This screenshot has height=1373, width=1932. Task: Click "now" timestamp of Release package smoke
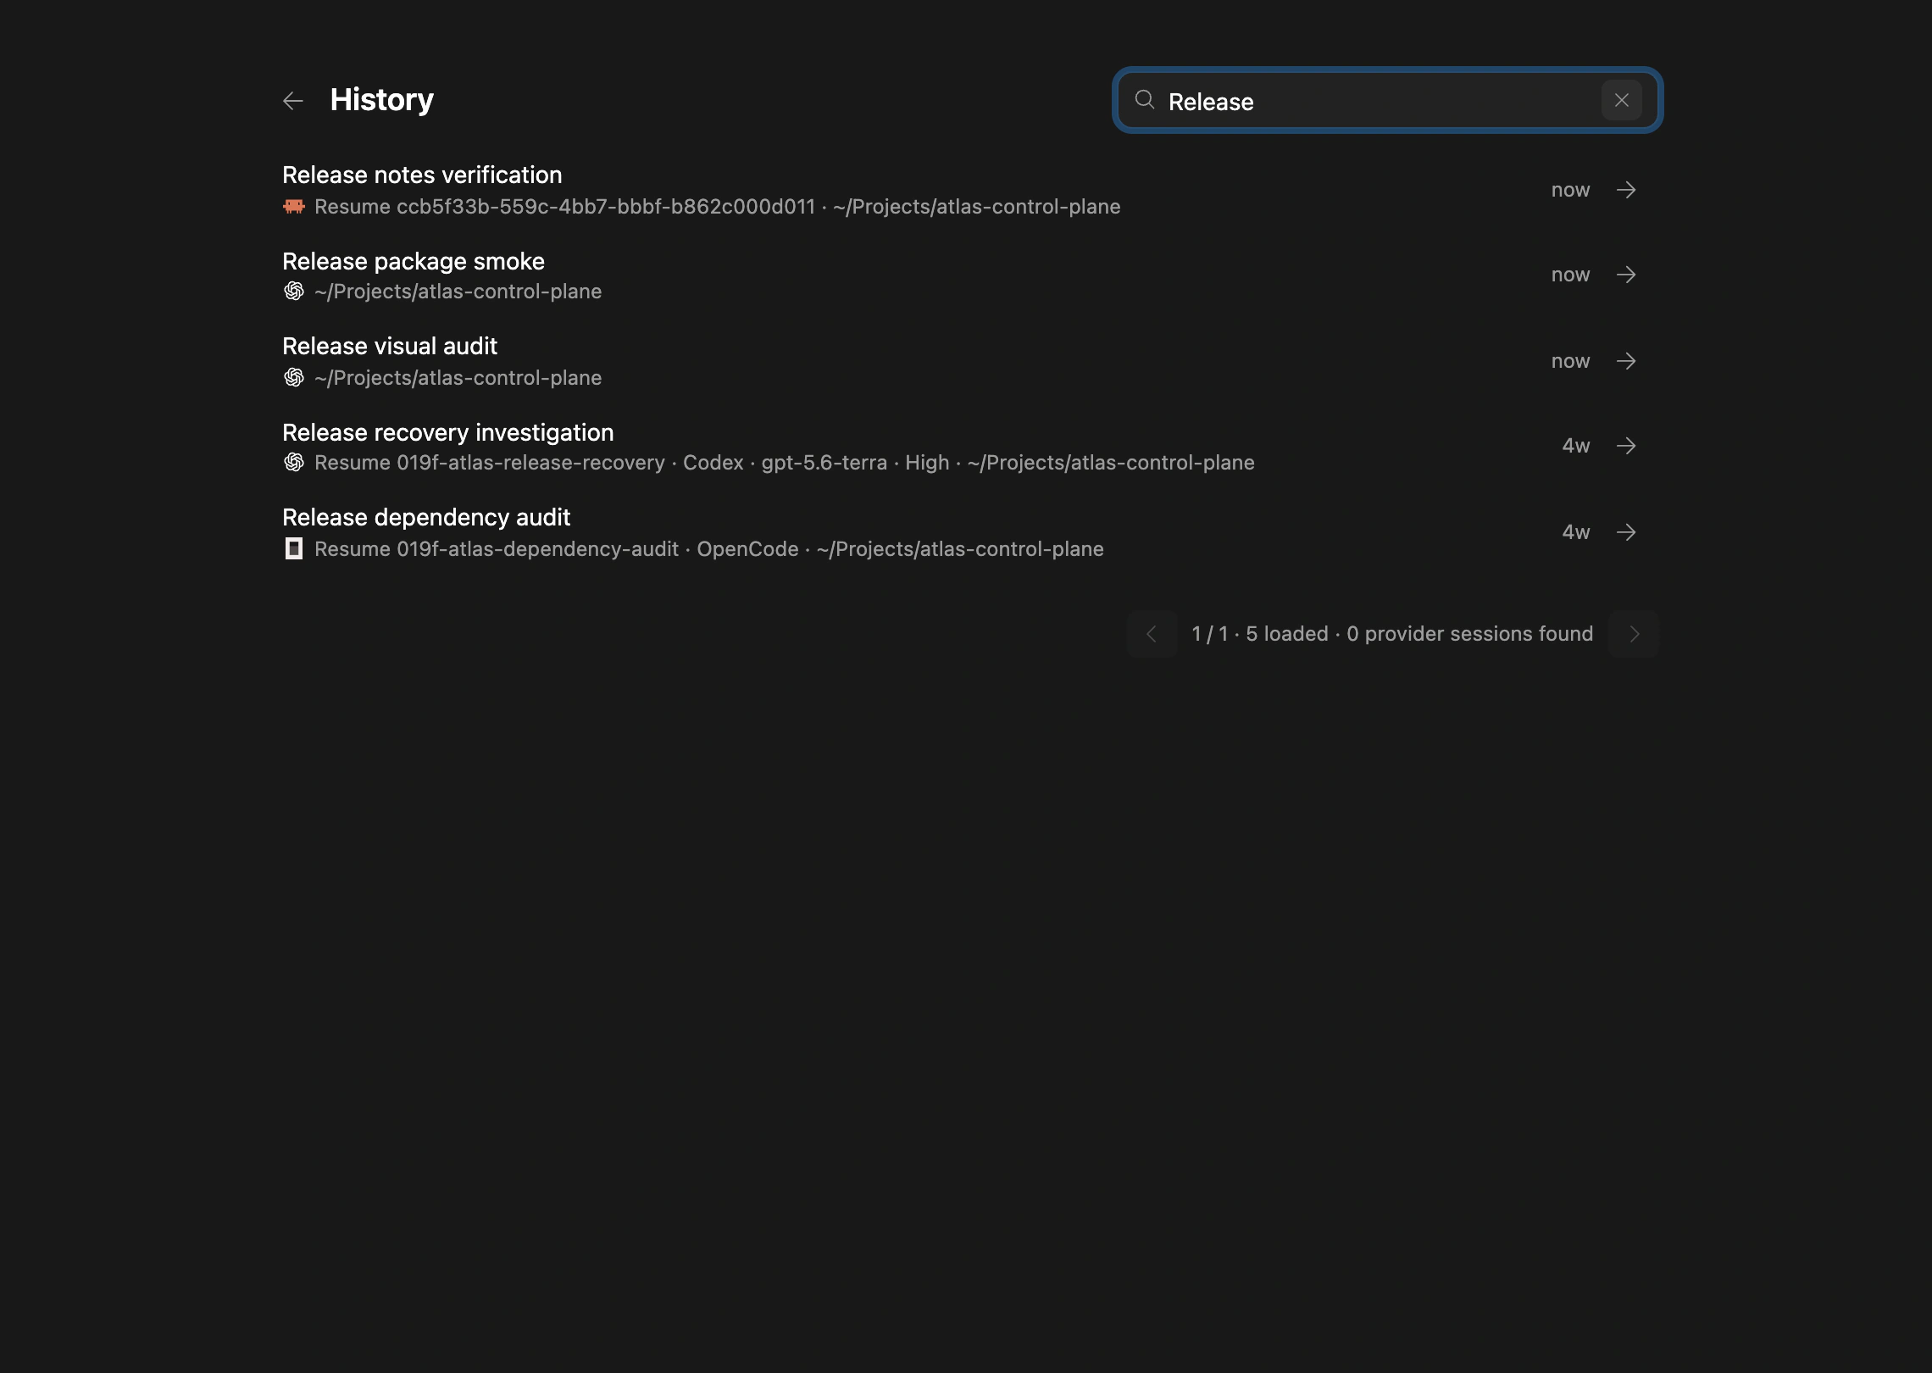[x=1570, y=275]
